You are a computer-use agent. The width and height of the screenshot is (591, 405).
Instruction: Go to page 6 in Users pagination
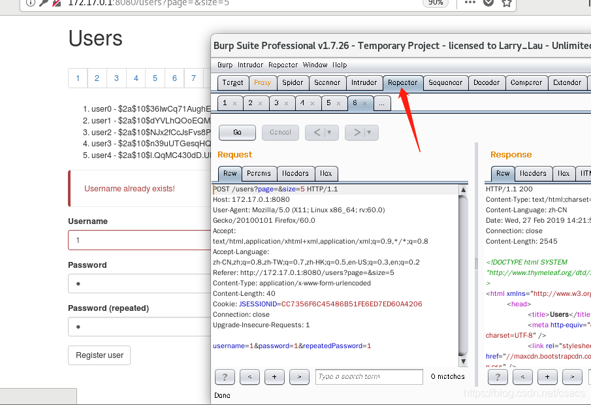(174, 78)
